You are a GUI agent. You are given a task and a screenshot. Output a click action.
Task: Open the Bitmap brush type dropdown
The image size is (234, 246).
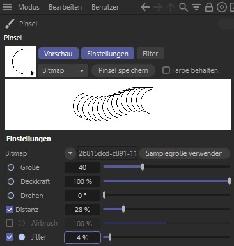point(63,70)
